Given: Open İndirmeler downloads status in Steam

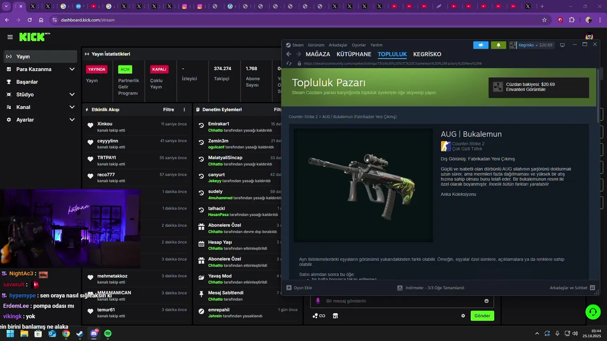Looking at the screenshot, I should coord(431,287).
